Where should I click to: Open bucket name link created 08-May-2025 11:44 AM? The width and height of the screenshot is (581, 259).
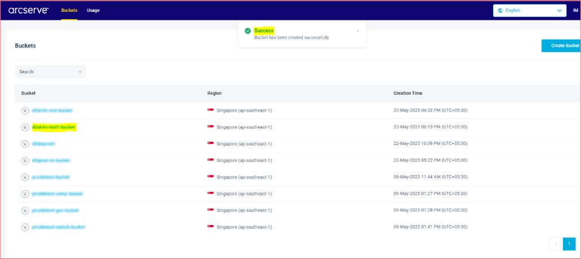tap(51, 177)
